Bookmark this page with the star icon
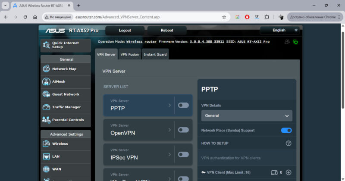The height and width of the screenshot is (181, 345). point(224,17)
